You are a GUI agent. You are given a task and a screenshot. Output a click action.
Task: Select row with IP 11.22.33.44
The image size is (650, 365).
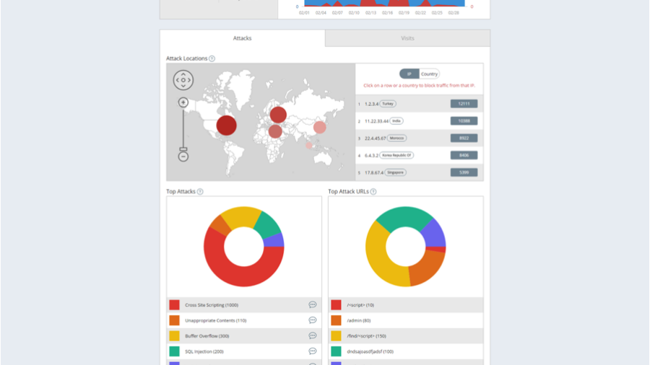coord(419,121)
